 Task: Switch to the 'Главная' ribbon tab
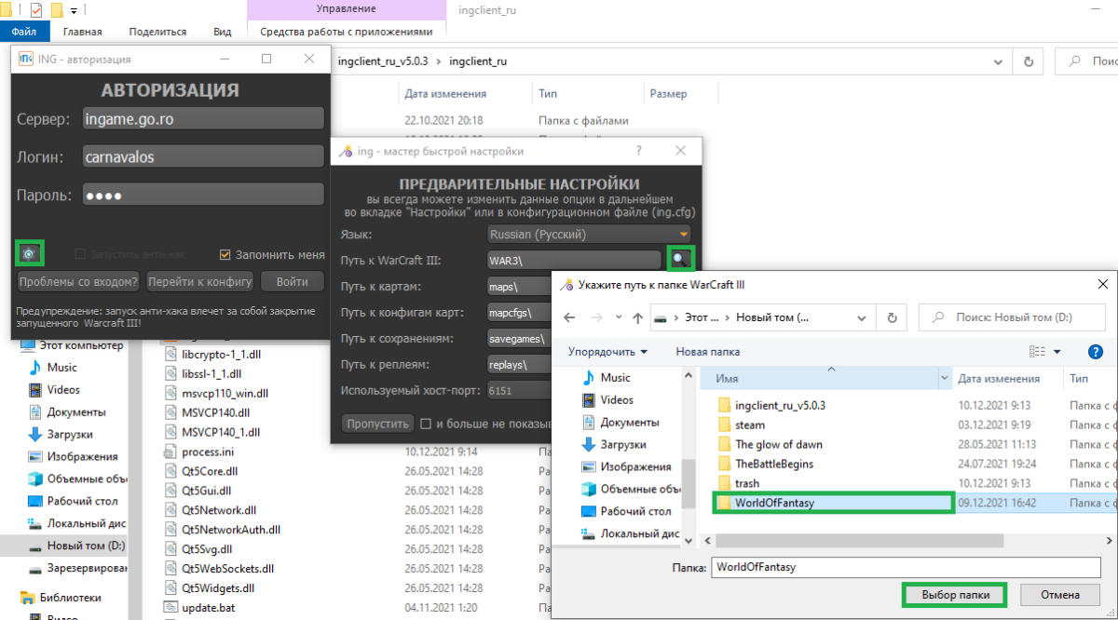click(x=82, y=31)
